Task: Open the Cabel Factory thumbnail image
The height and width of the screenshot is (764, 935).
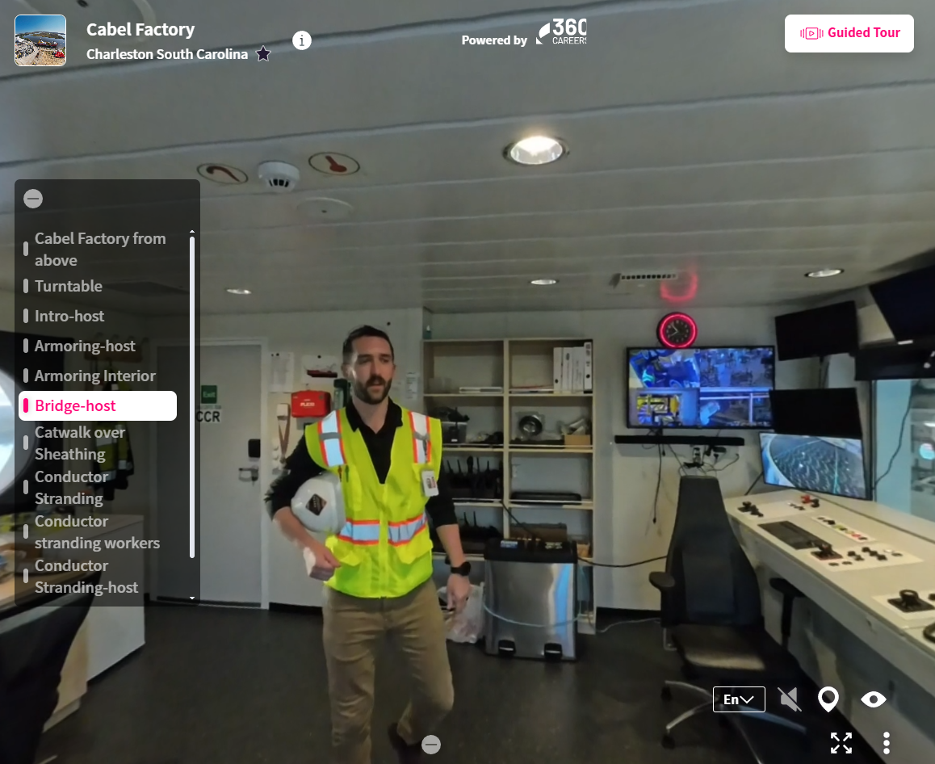Action: pos(40,40)
